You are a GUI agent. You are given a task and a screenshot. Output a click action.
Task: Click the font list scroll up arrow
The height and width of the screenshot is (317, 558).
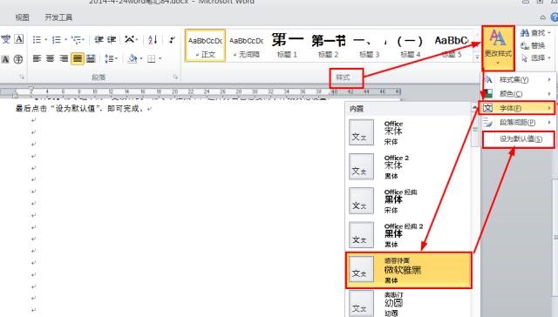[x=474, y=107]
